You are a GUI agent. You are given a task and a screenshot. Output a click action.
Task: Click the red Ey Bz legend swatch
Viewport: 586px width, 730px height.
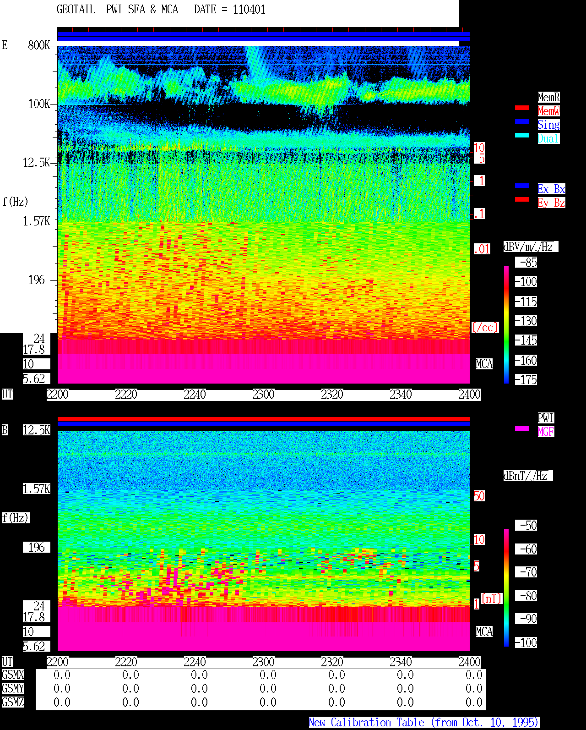pyautogui.click(x=522, y=199)
